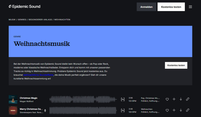Seek in the Merry Christmas Da... waveform
Viewport: 201px width, 117px height.
coord(83,110)
